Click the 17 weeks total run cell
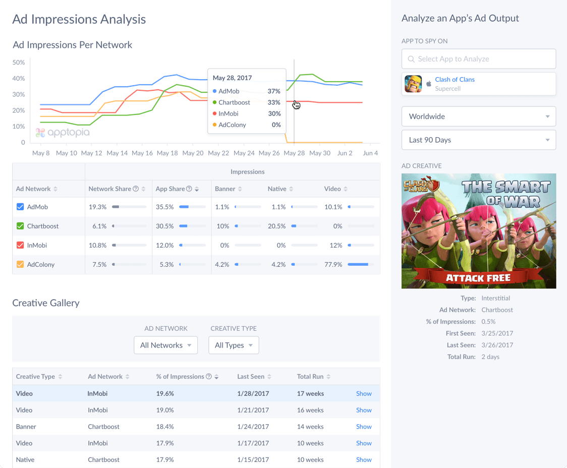 (310, 393)
